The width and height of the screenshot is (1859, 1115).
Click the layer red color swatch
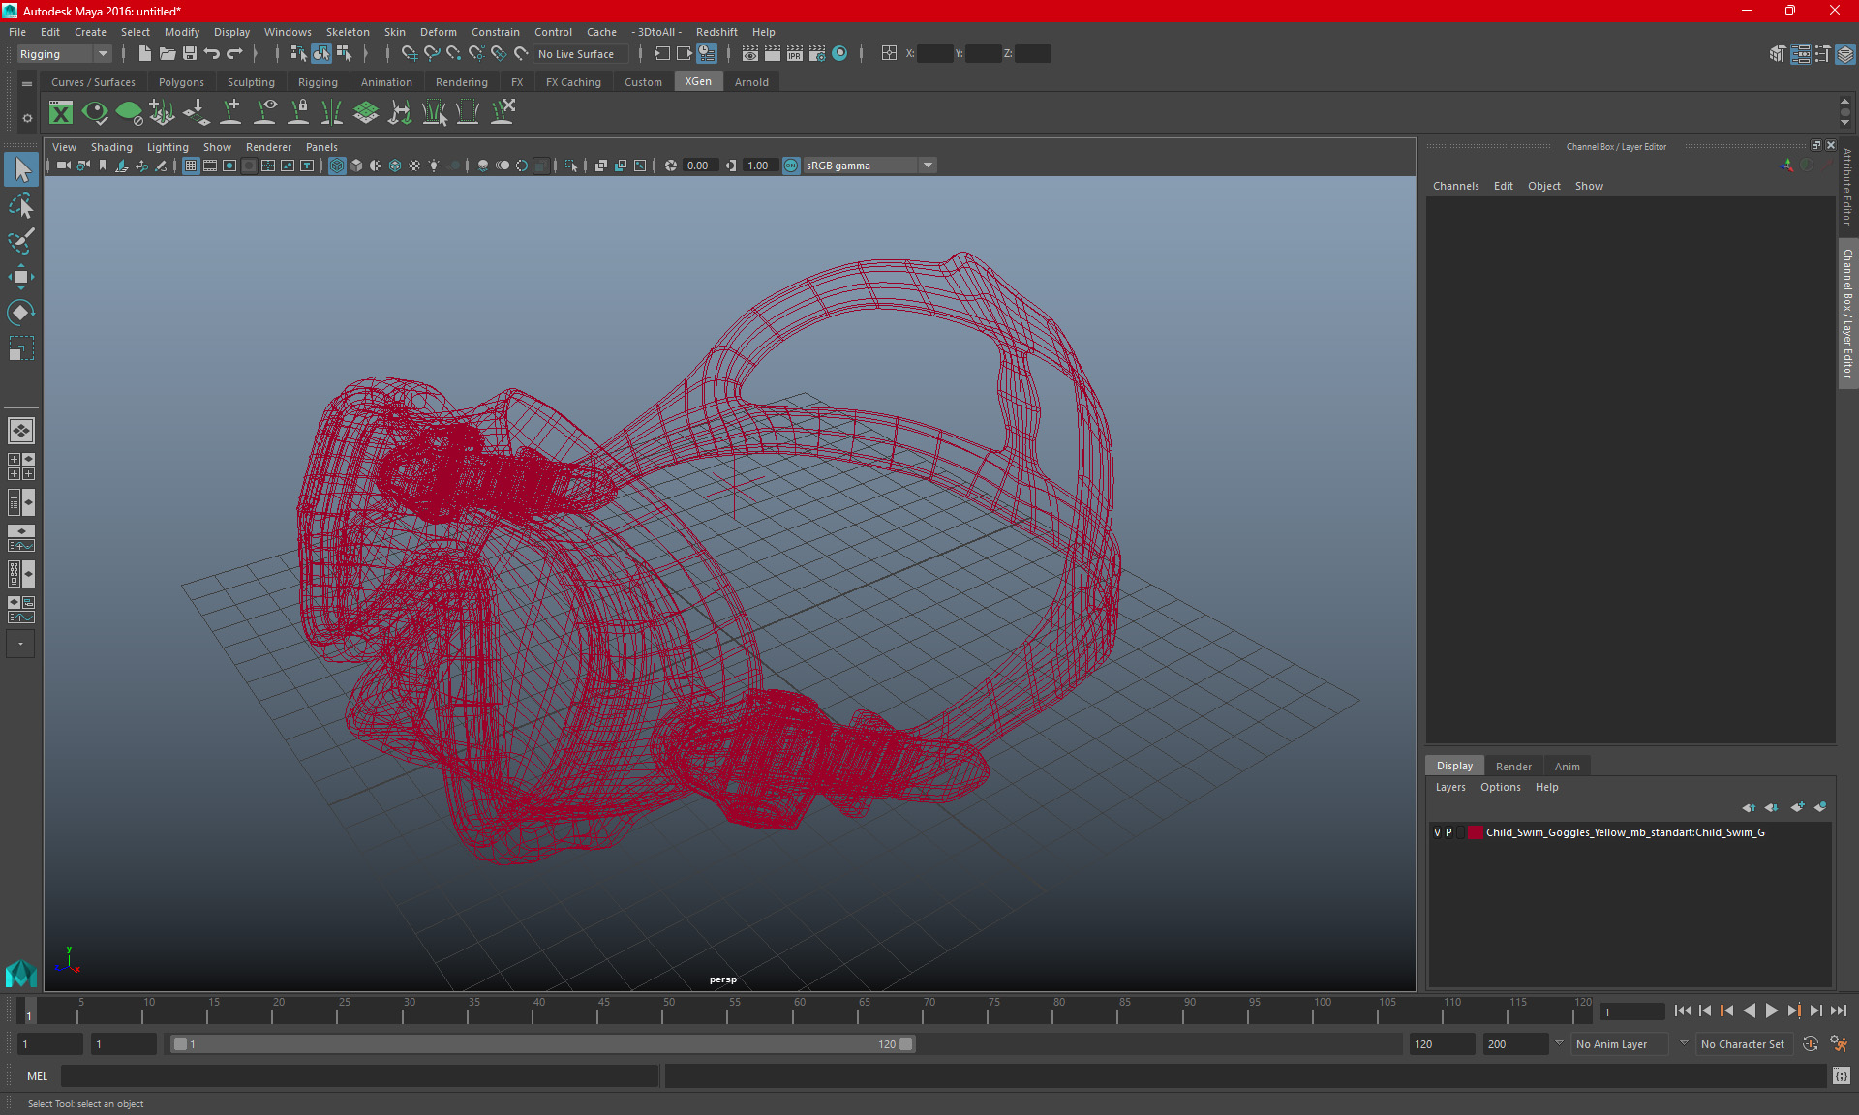click(x=1475, y=832)
